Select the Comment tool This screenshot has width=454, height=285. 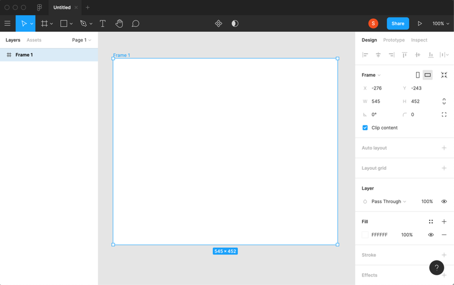136,23
